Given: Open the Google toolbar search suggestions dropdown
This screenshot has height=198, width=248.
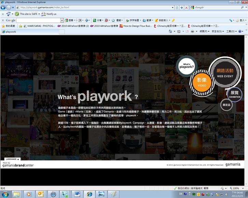Looking at the screenshot, I should tap(62, 20).
